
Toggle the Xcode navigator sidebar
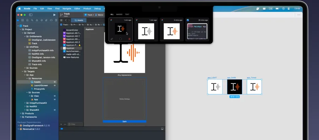[x=31, y=15]
